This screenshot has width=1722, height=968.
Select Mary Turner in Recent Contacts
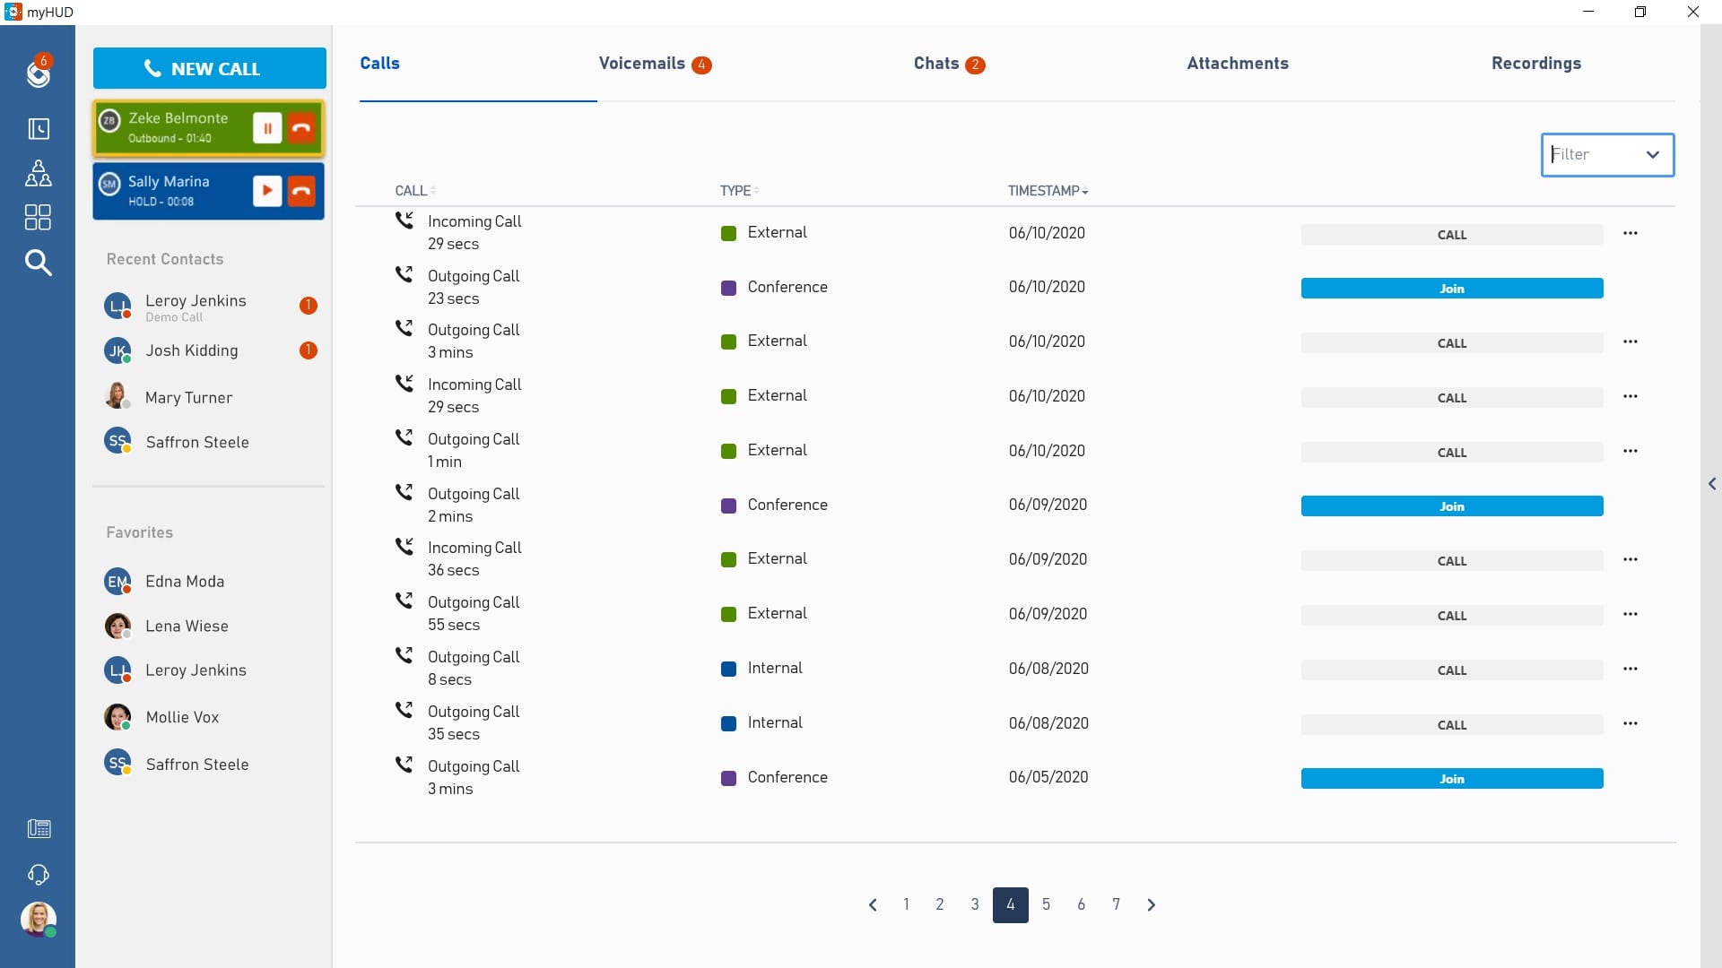(188, 398)
